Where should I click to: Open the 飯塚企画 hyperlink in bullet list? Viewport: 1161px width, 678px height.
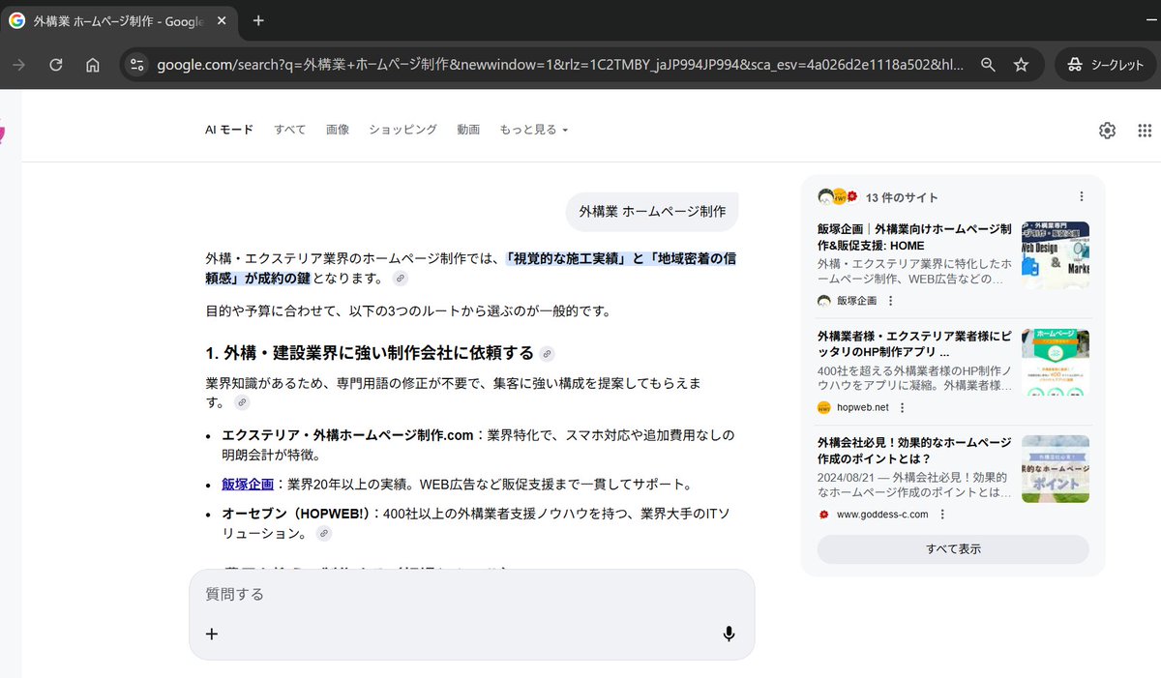coord(248,484)
